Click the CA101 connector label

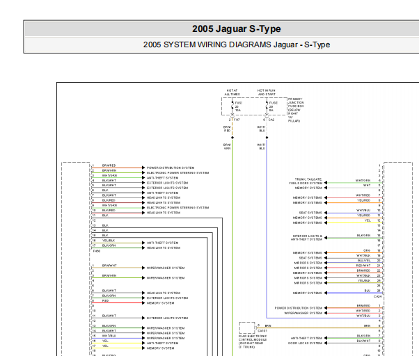262,331
